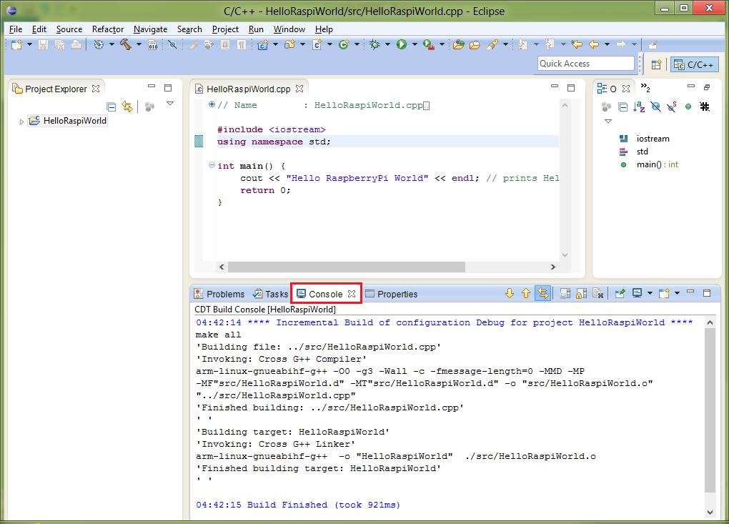Click Display Selected Console icon
This screenshot has height=524, width=729.
click(637, 293)
